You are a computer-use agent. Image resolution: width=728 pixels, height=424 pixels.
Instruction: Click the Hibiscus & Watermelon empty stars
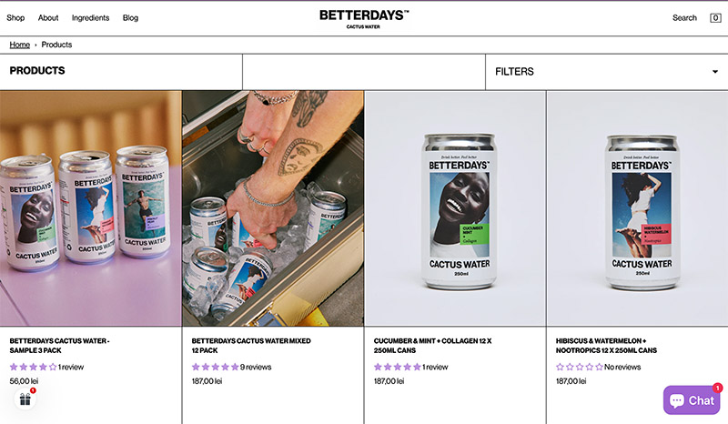point(579,367)
